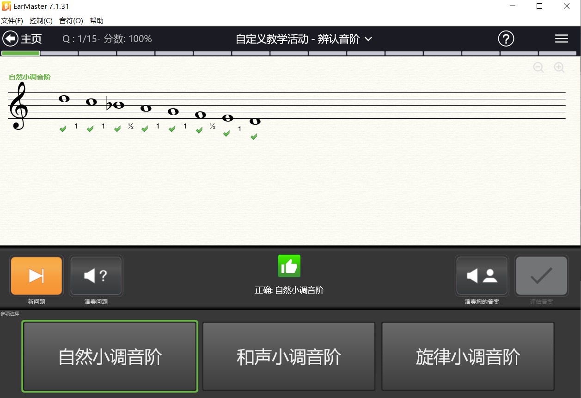
Task: Open the 文件(F) menu
Action: point(12,20)
